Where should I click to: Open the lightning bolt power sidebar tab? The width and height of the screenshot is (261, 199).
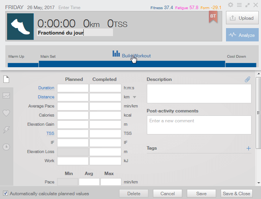coord(6,130)
